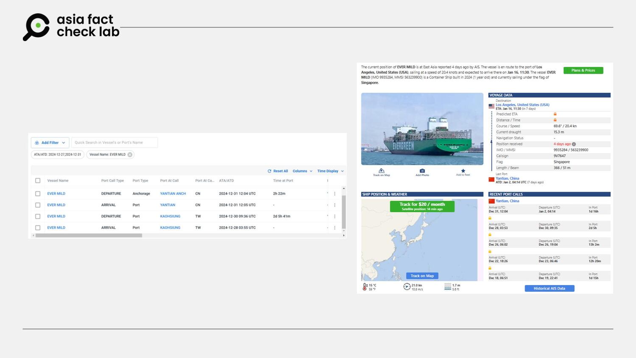The image size is (636, 358).
Task: Click the USA flag icon beside the destination
Action: tap(491, 106)
